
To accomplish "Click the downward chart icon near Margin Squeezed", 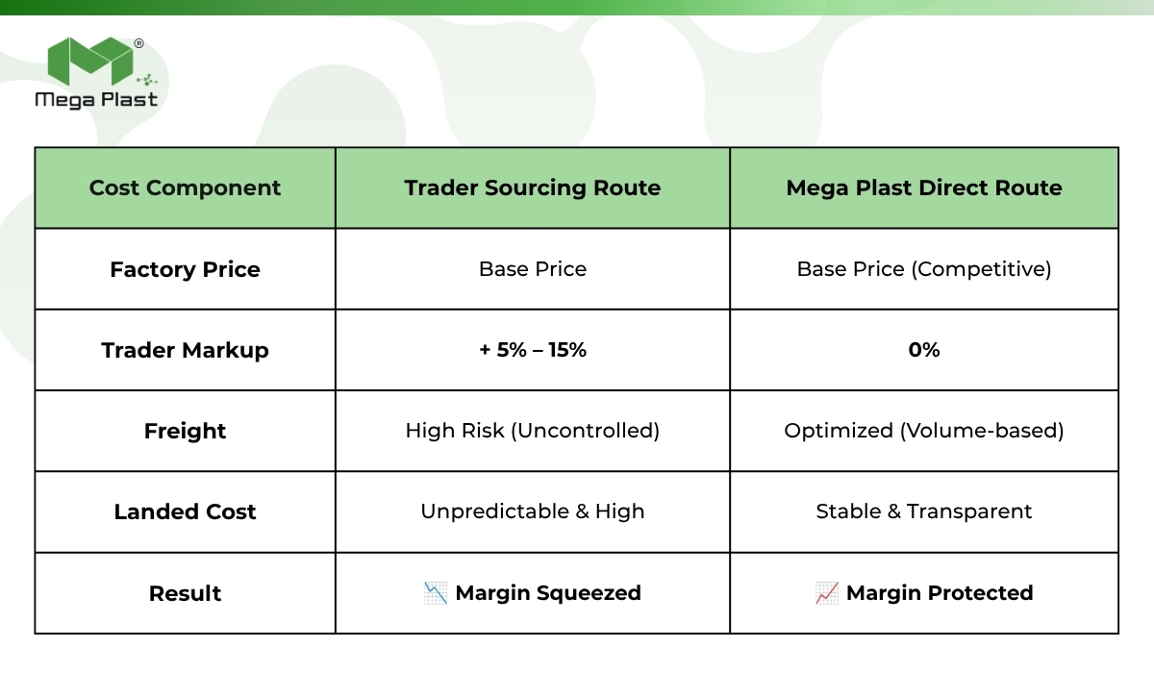I will point(436,593).
